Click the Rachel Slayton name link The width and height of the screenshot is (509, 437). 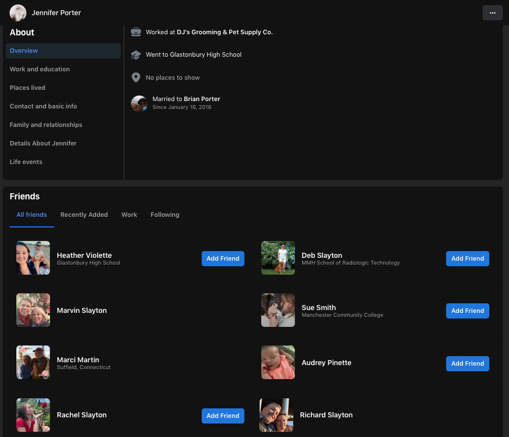(x=82, y=415)
